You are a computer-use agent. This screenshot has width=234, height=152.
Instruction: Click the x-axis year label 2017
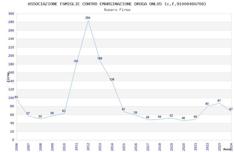148,147
